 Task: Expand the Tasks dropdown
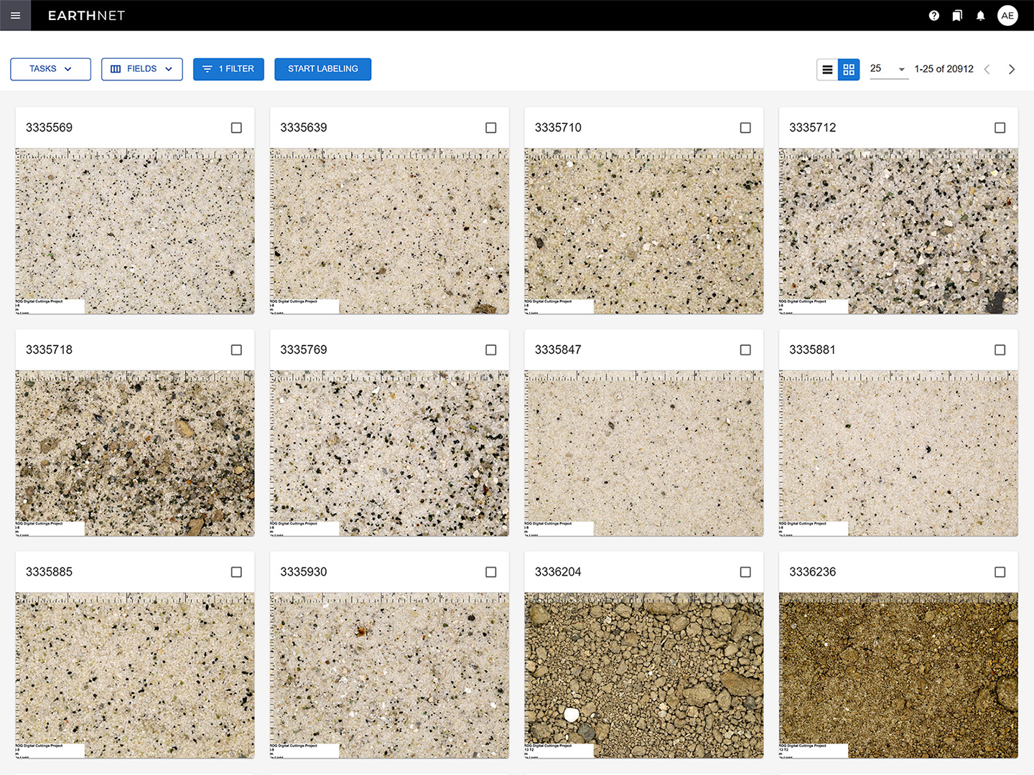[50, 69]
